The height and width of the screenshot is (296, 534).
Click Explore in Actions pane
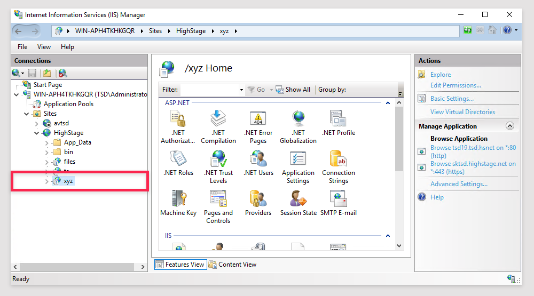click(x=441, y=75)
